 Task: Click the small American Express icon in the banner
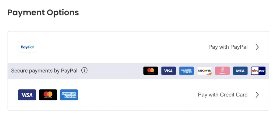pyautogui.click(x=187, y=71)
